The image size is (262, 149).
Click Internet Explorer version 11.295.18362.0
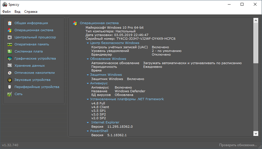(x=120, y=127)
